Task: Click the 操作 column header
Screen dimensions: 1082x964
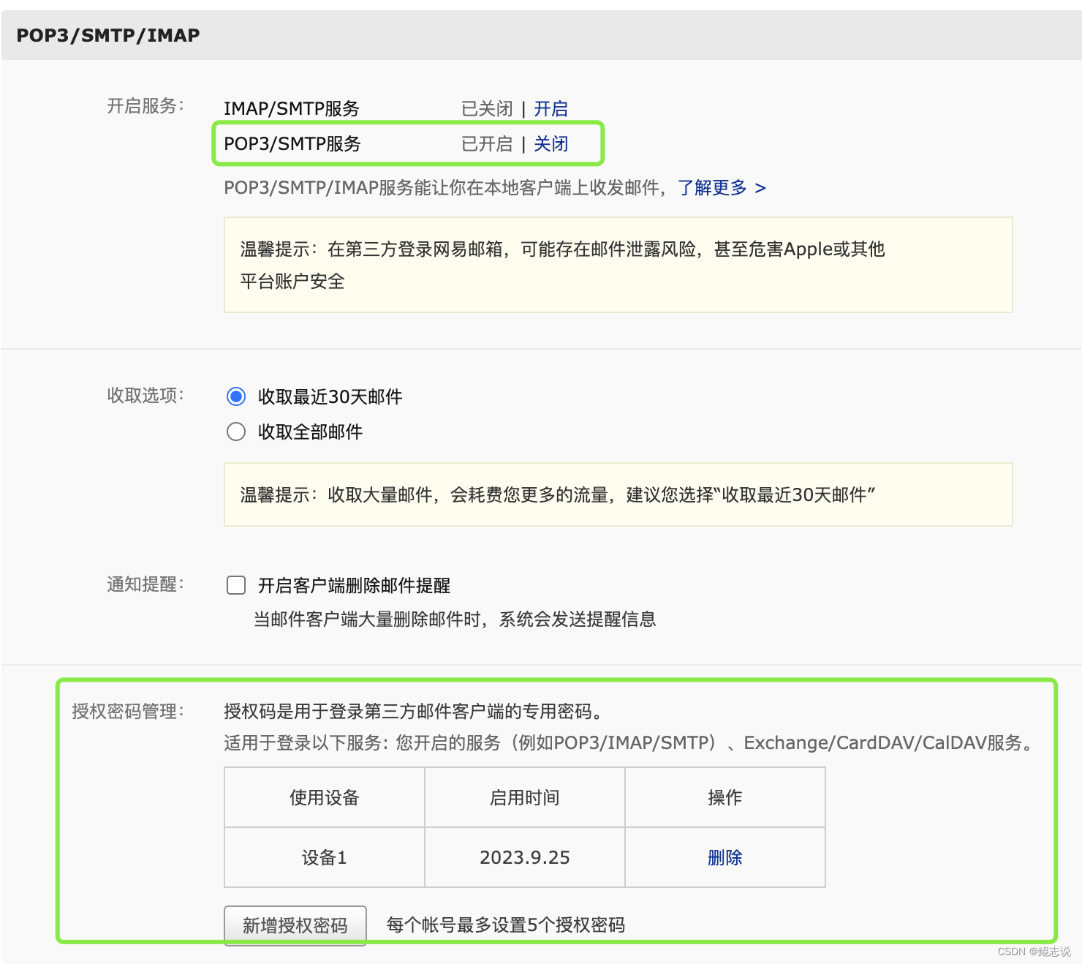Action: pyautogui.click(x=725, y=797)
